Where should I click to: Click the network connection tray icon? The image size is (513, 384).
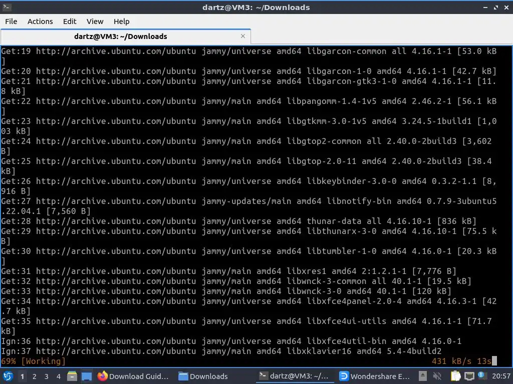(469, 376)
